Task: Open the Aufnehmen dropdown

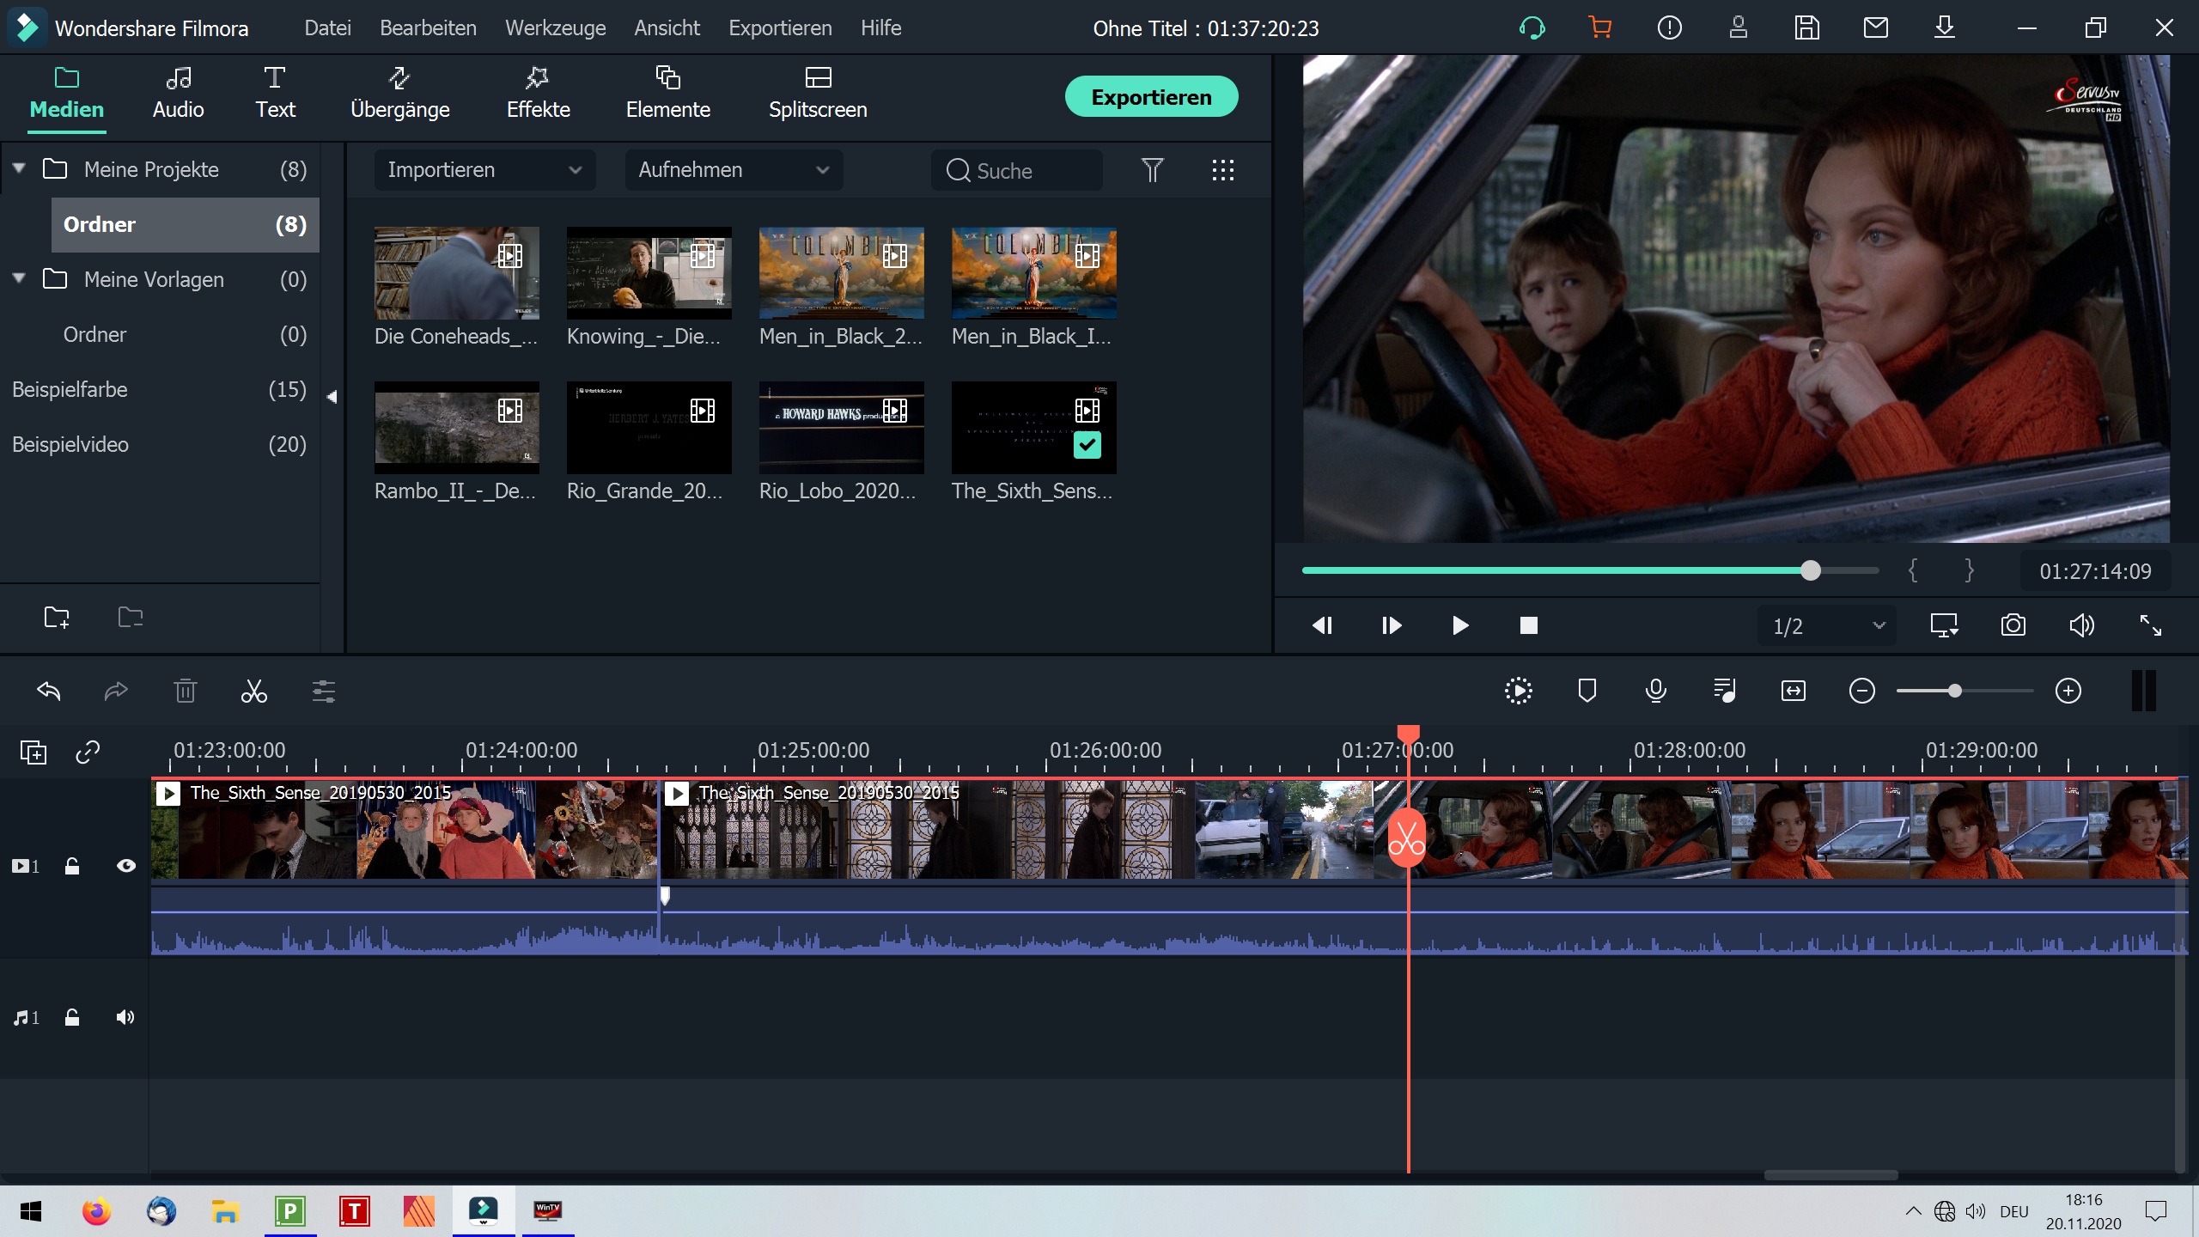Action: coord(734,170)
